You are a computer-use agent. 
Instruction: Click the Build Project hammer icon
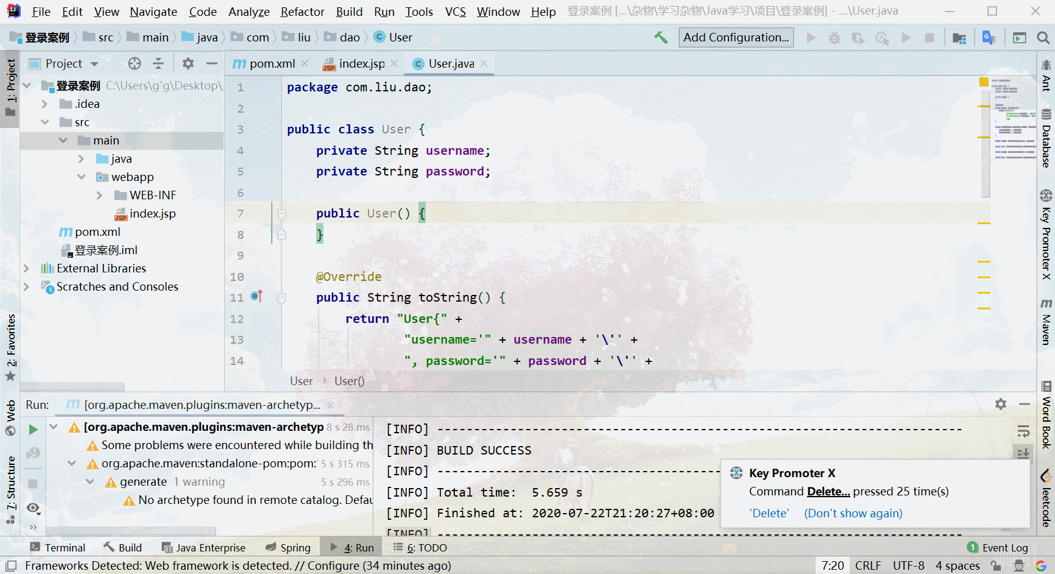[661, 38]
